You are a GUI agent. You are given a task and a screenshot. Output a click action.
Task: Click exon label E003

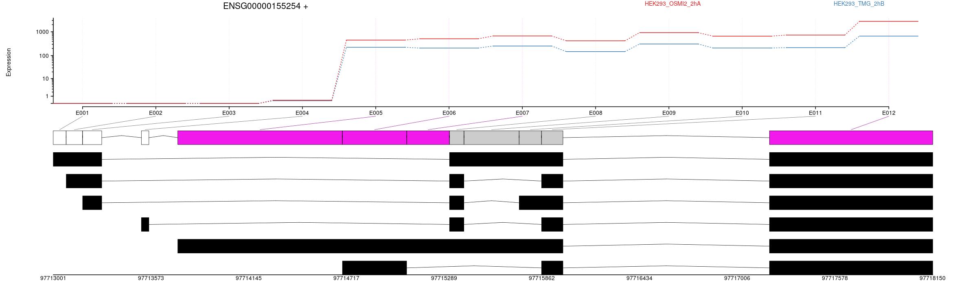pos(229,113)
